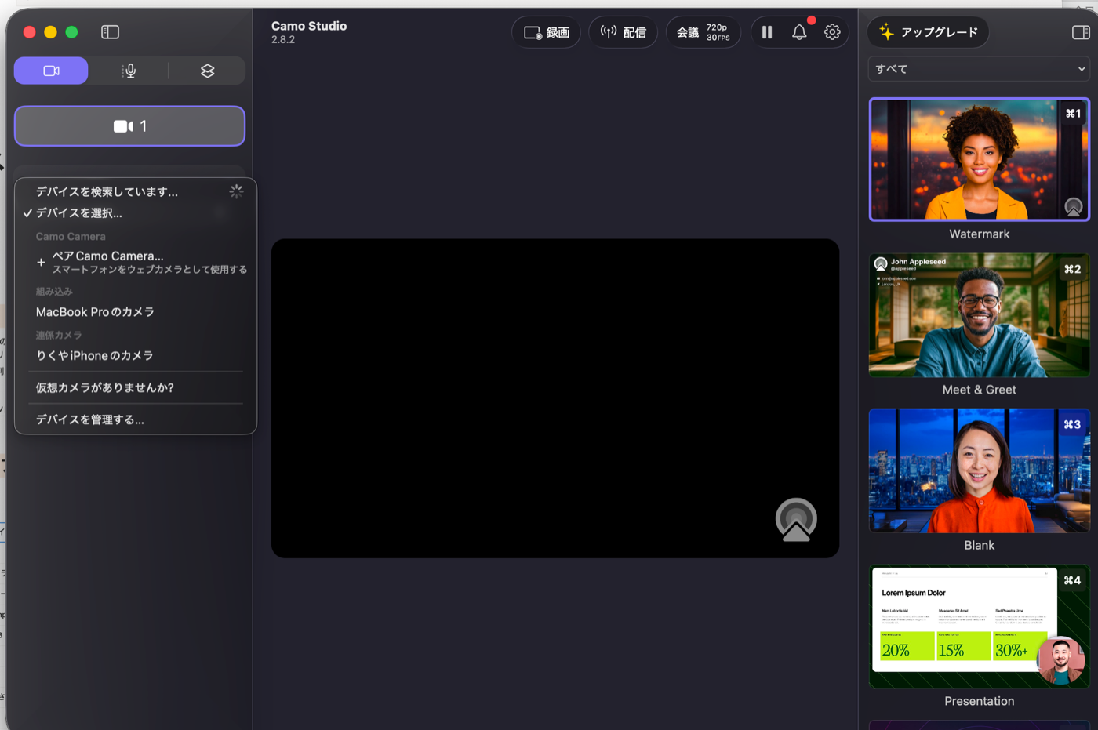Open 仮想カメラがありませんか? help item

136,388
